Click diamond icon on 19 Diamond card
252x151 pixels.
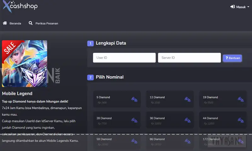point(241,99)
